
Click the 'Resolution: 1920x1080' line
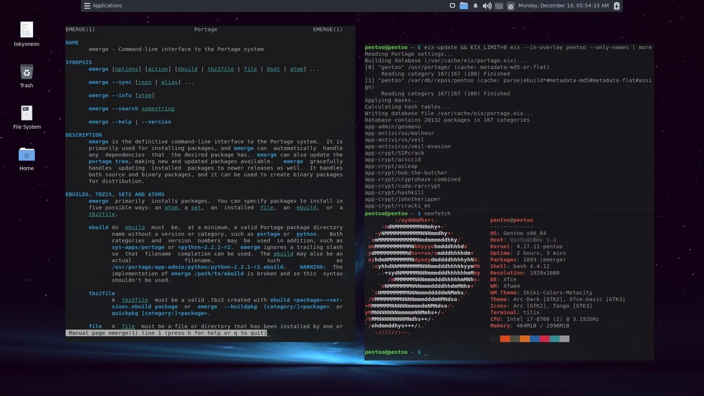click(x=525, y=273)
